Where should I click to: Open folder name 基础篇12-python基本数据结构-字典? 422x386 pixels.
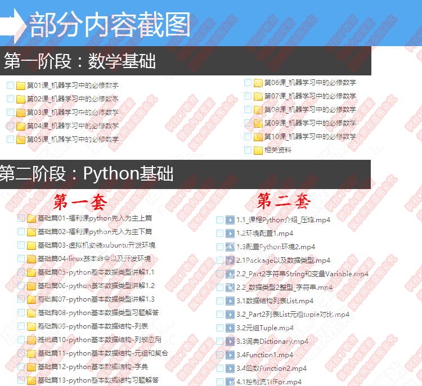tap(93, 367)
